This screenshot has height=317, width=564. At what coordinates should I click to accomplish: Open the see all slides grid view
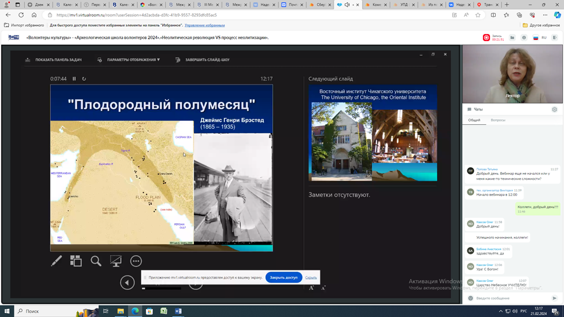coord(76,261)
